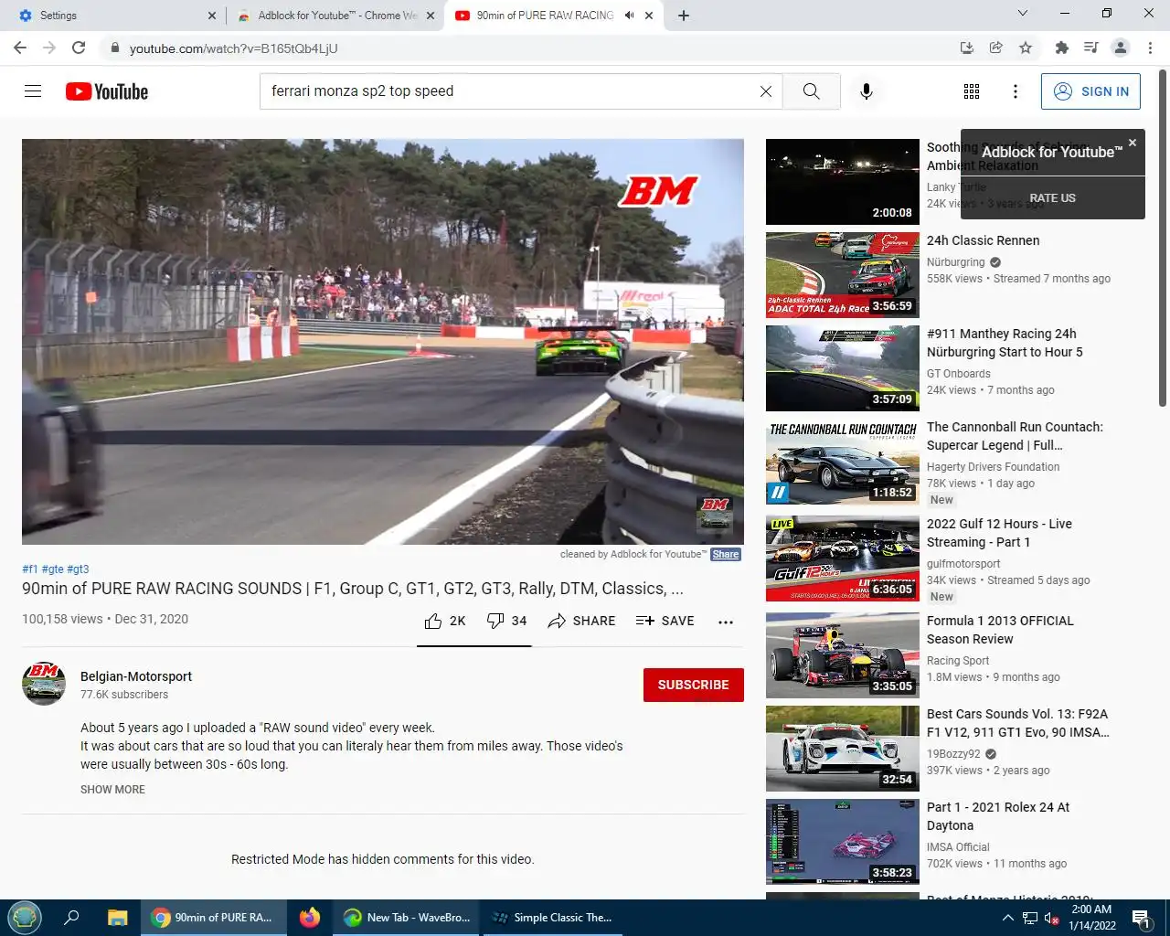
Task: Launch Firefox from the taskbar
Action: [310, 917]
